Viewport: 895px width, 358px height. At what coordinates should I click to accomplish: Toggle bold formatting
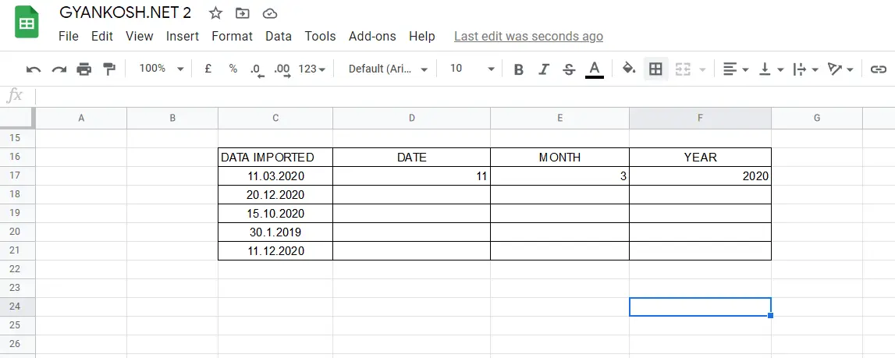coord(518,69)
